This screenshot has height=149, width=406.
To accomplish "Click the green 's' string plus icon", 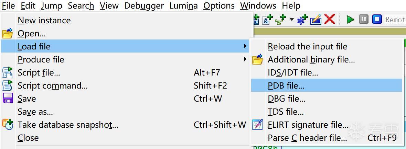I will [281, 20].
